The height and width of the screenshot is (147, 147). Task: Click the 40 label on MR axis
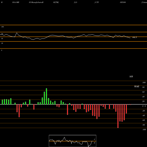(x=143, y=97)
